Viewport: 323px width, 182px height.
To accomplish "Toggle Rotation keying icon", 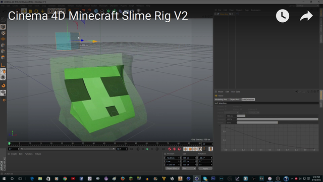I will coord(195,149).
